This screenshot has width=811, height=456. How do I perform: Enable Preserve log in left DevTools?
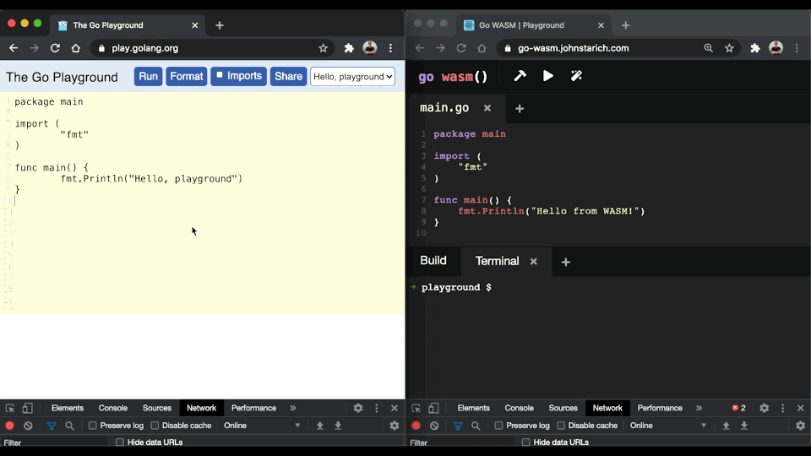pos(93,426)
